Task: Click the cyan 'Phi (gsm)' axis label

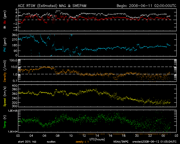Action: 5,45
